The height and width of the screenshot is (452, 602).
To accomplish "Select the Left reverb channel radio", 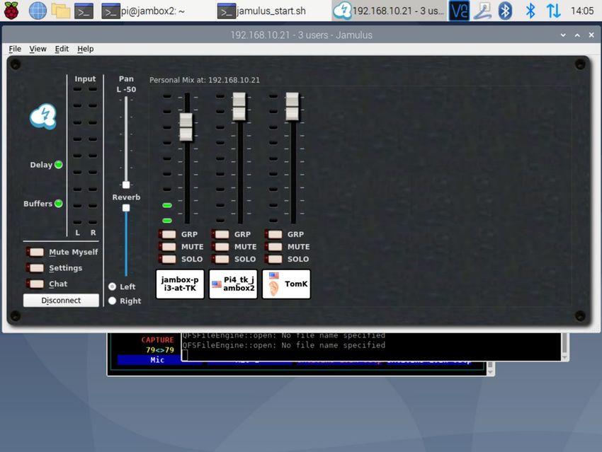I will click(x=113, y=286).
